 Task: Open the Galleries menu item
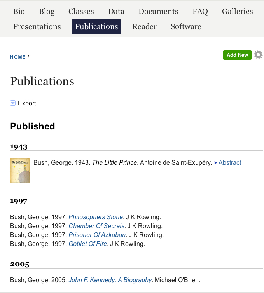238,11
